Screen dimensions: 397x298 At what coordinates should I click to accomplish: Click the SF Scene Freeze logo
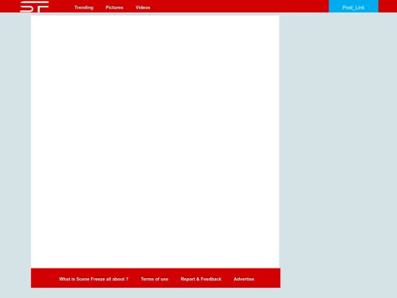(35, 7)
